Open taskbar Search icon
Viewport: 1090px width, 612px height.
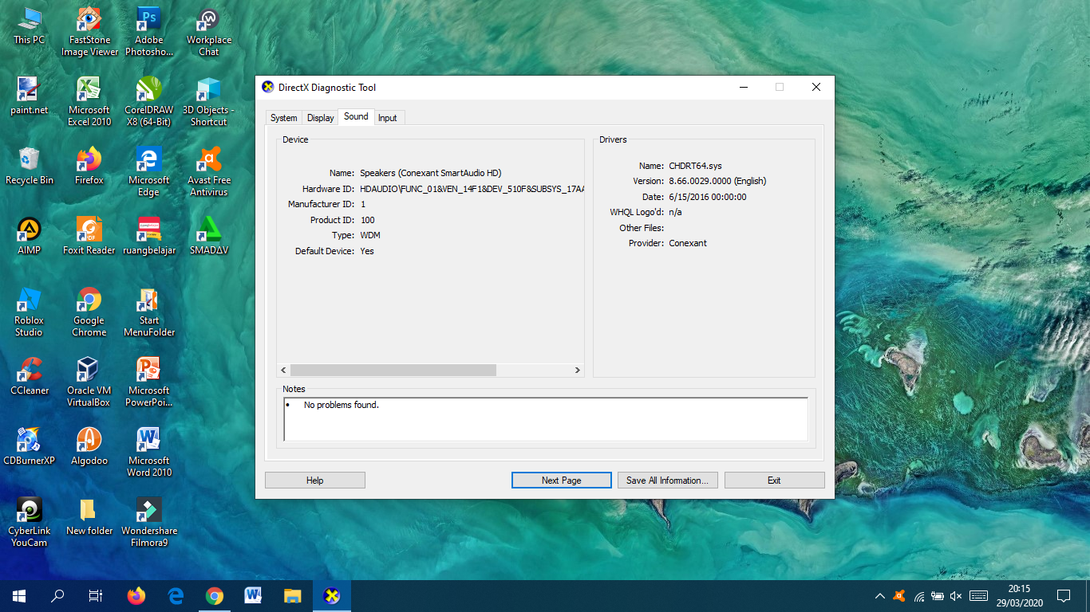click(57, 596)
